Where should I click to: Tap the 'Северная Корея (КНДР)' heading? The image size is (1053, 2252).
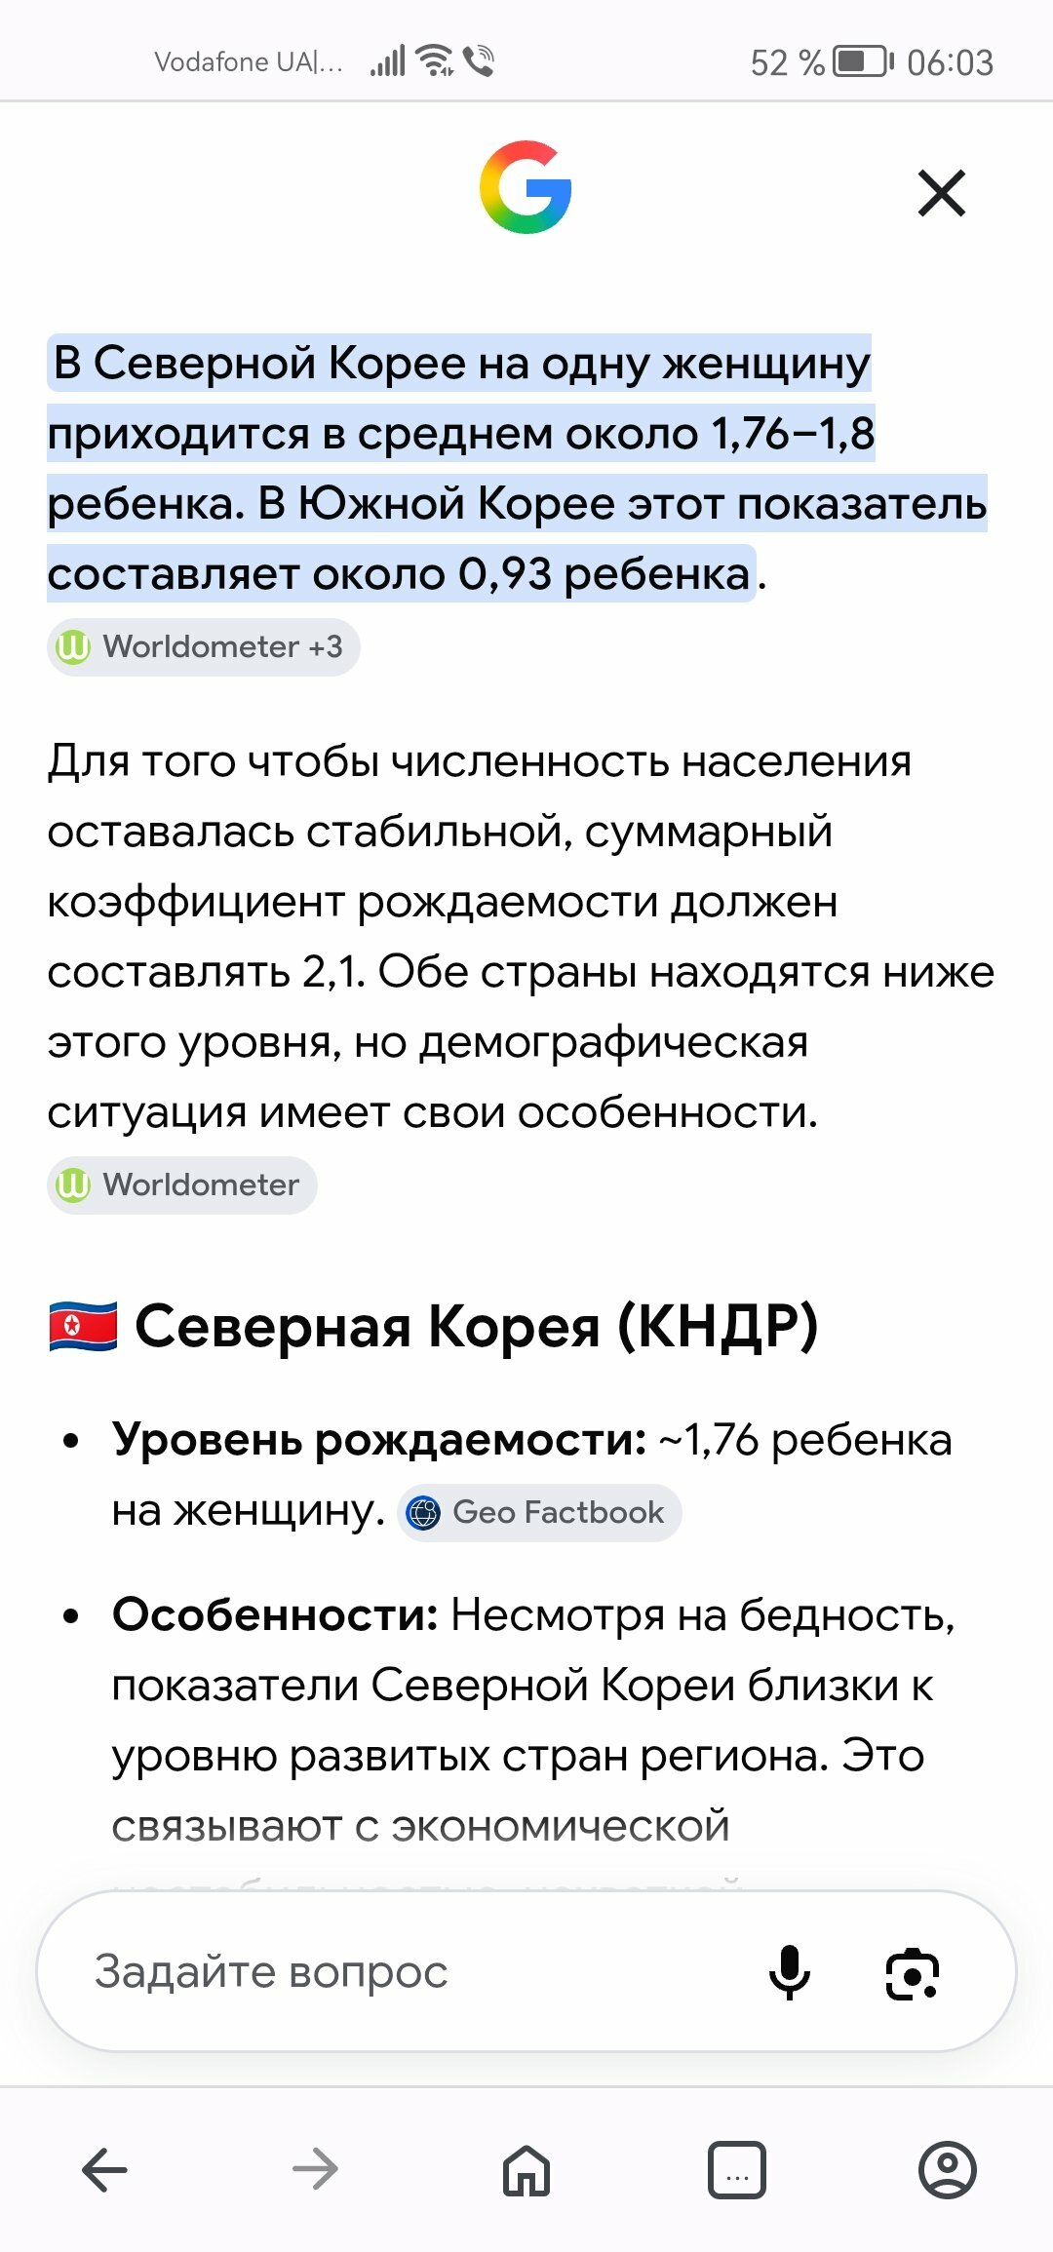coord(476,1326)
